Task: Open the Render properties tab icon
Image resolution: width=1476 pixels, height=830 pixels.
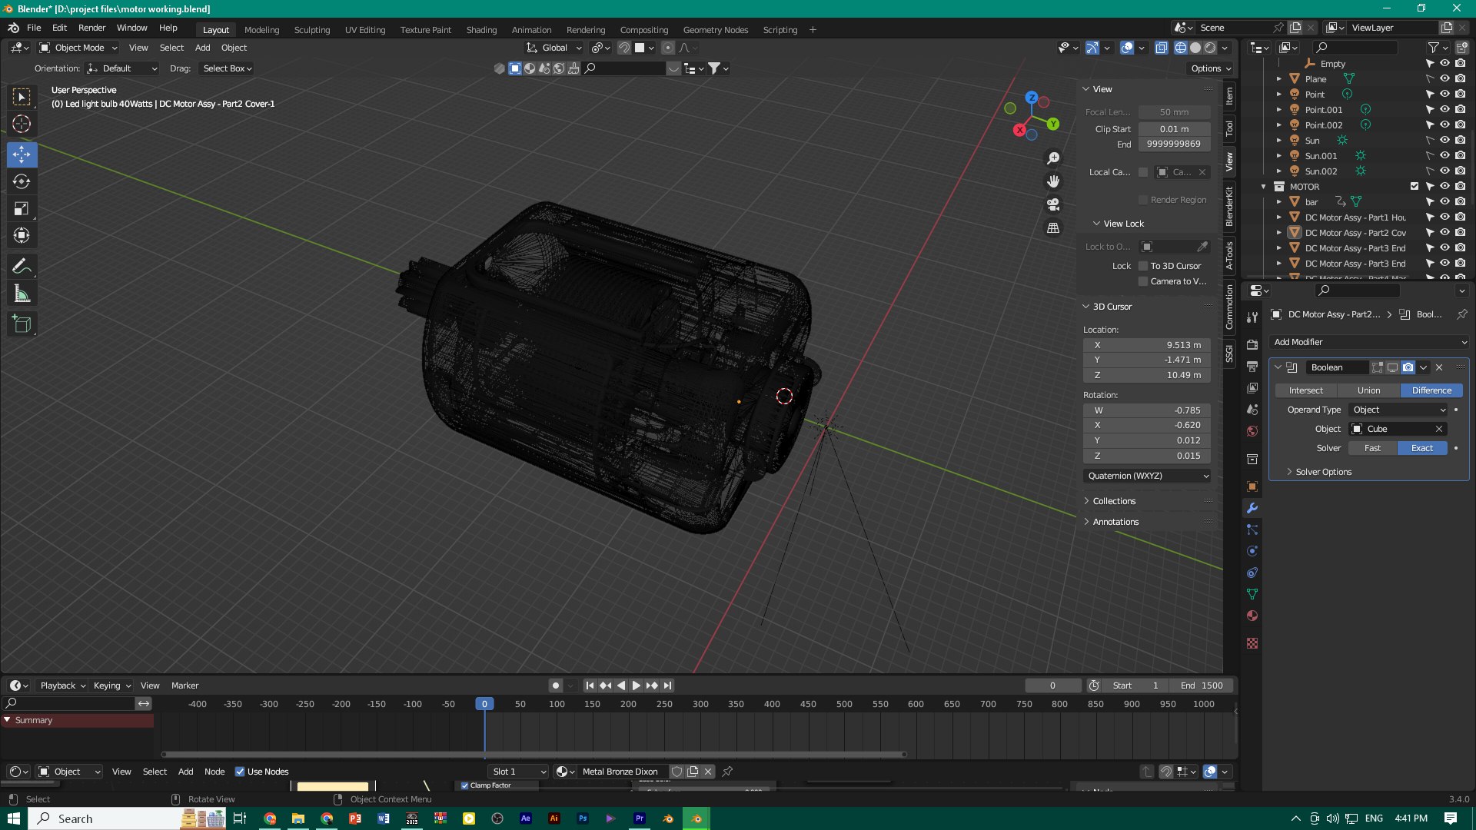Action: click(1252, 344)
